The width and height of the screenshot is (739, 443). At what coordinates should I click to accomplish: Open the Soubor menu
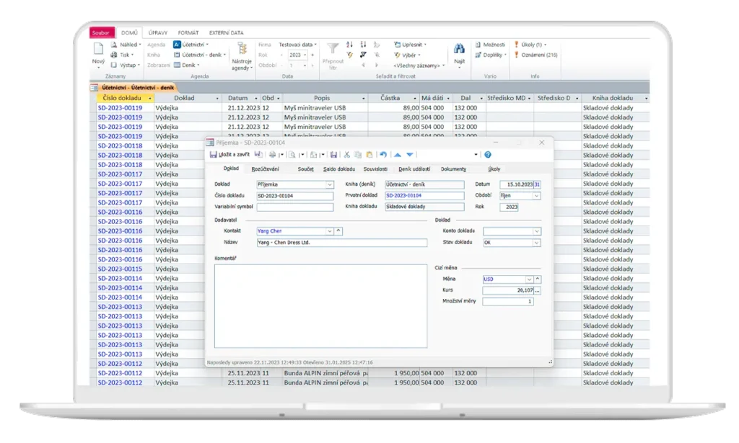click(102, 32)
